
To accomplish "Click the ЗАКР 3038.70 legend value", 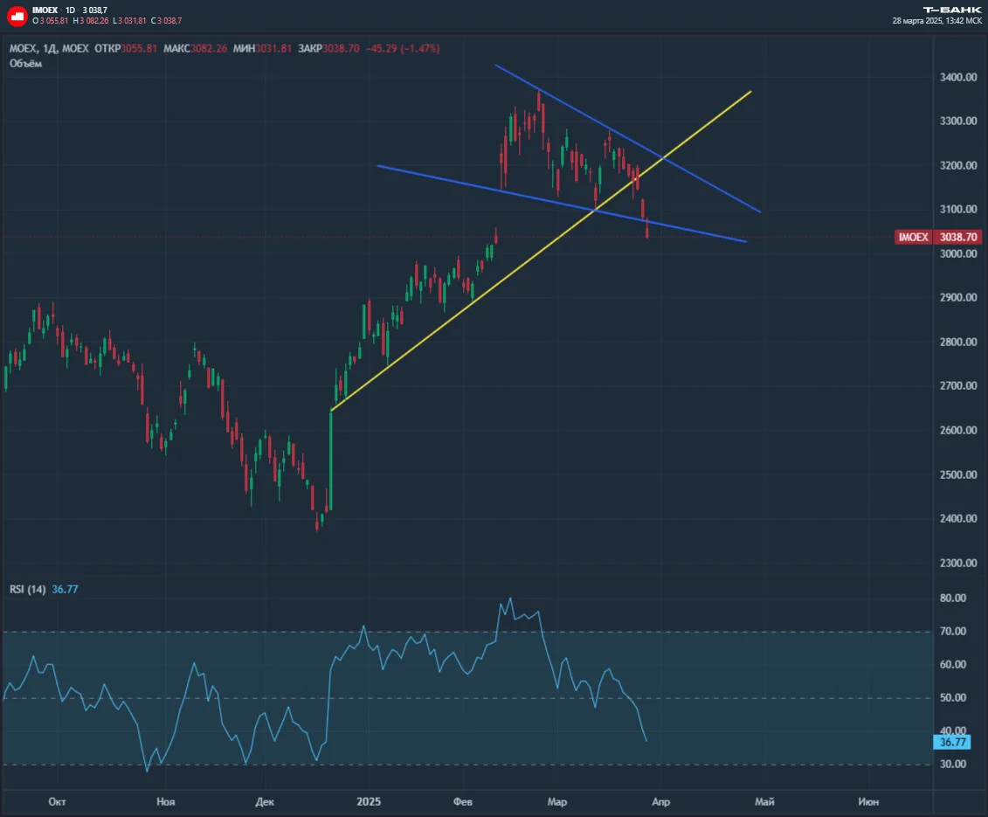I will [x=328, y=49].
